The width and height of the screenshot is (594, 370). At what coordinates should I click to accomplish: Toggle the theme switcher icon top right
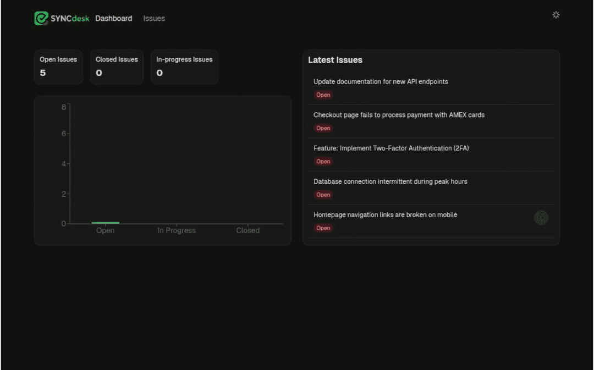tap(555, 15)
